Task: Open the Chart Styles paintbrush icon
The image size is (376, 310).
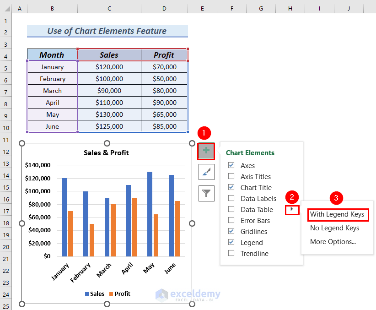Action: tap(206, 172)
